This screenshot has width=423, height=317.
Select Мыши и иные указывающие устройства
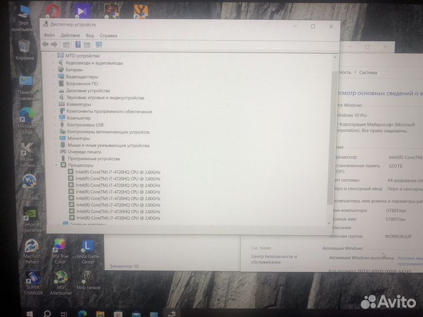pos(109,146)
